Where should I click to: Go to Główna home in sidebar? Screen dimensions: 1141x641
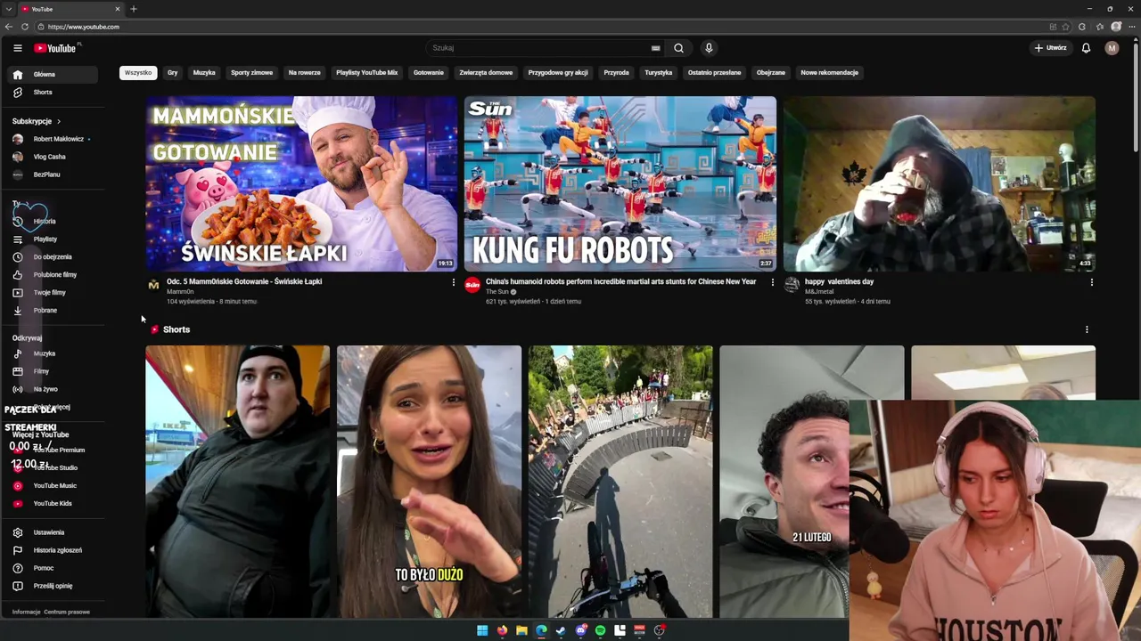coord(53,75)
